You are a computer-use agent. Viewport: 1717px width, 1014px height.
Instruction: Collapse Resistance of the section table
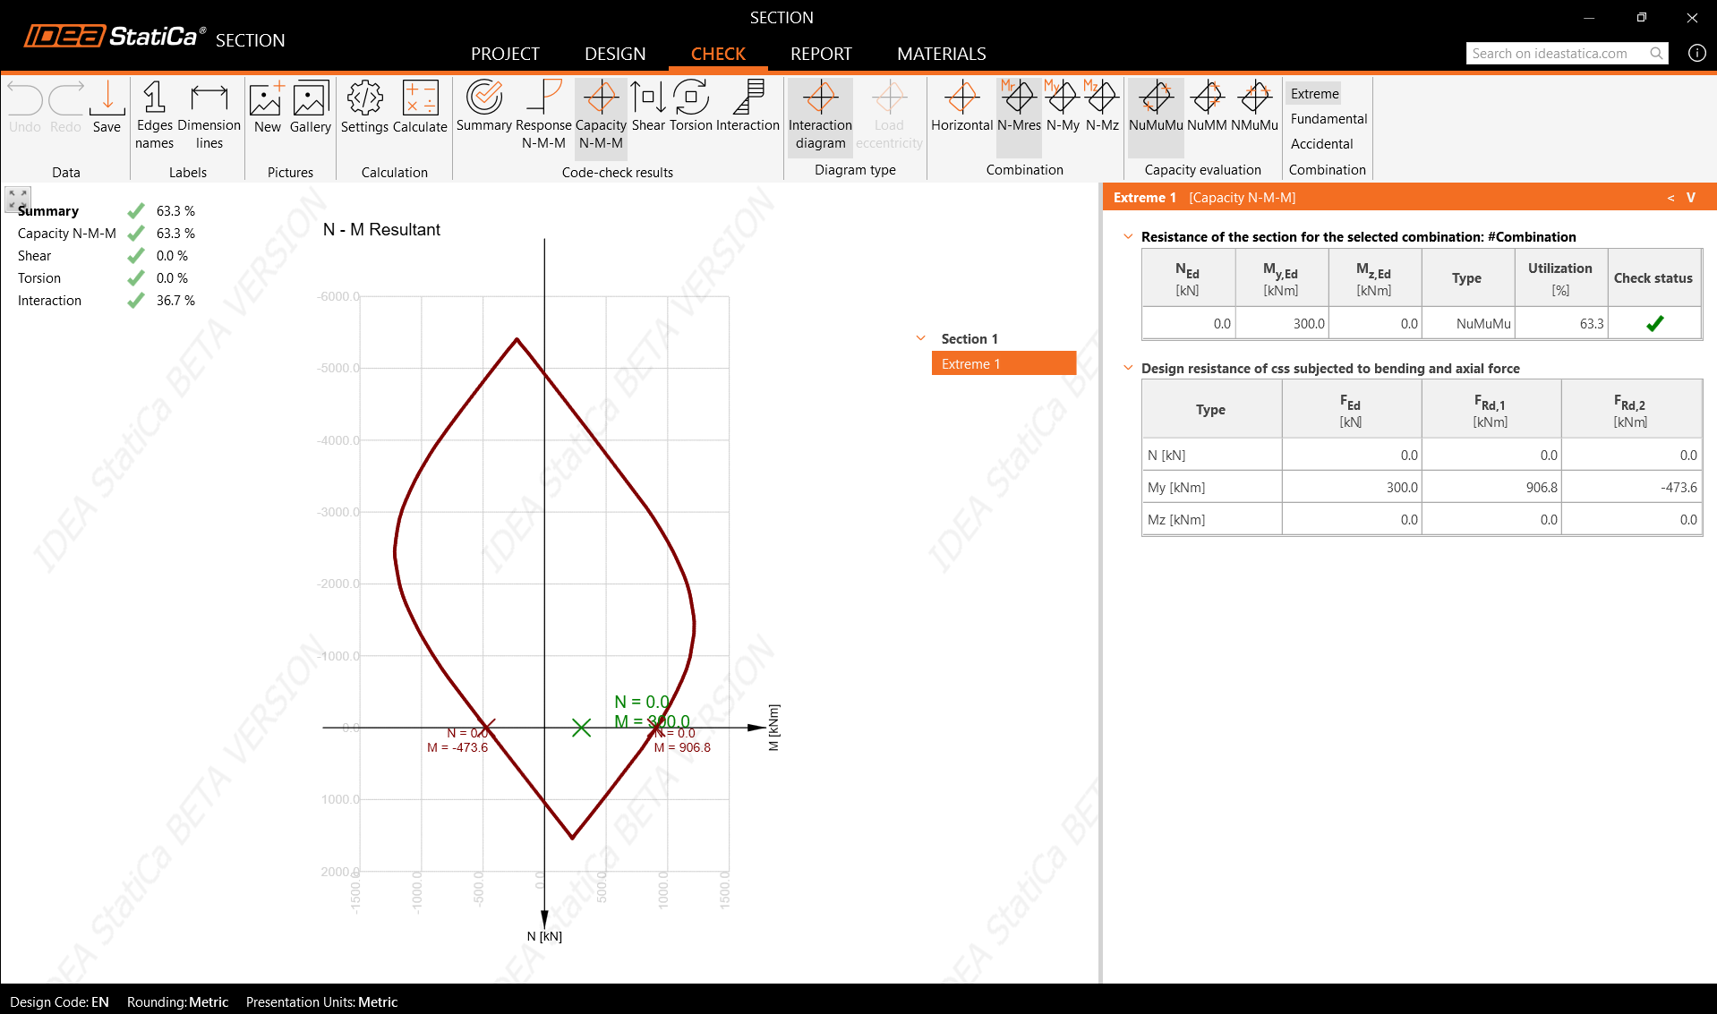(1128, 236)
